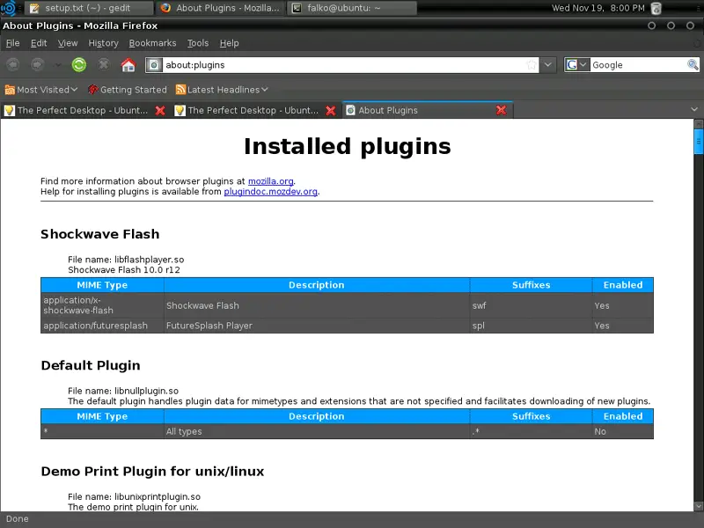704x528 pixels.
Task: Click the Done status bar text
Action: (17, 519)
